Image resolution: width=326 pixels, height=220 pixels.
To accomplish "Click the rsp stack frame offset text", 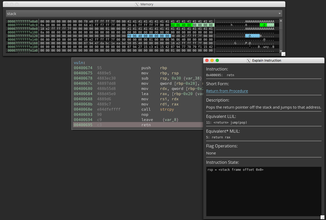I will click(x=235, y=170).
